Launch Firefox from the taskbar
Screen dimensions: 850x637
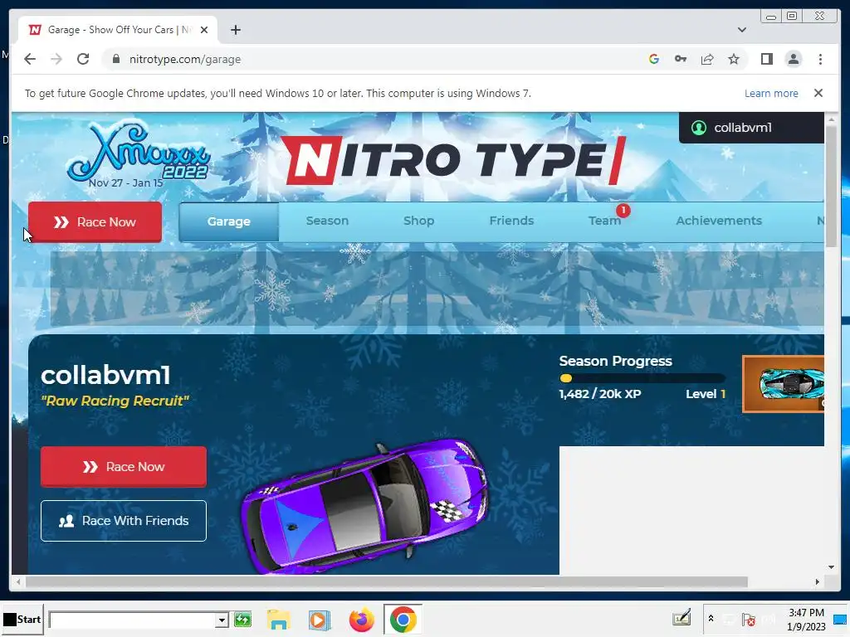click(x=362, y=620)
